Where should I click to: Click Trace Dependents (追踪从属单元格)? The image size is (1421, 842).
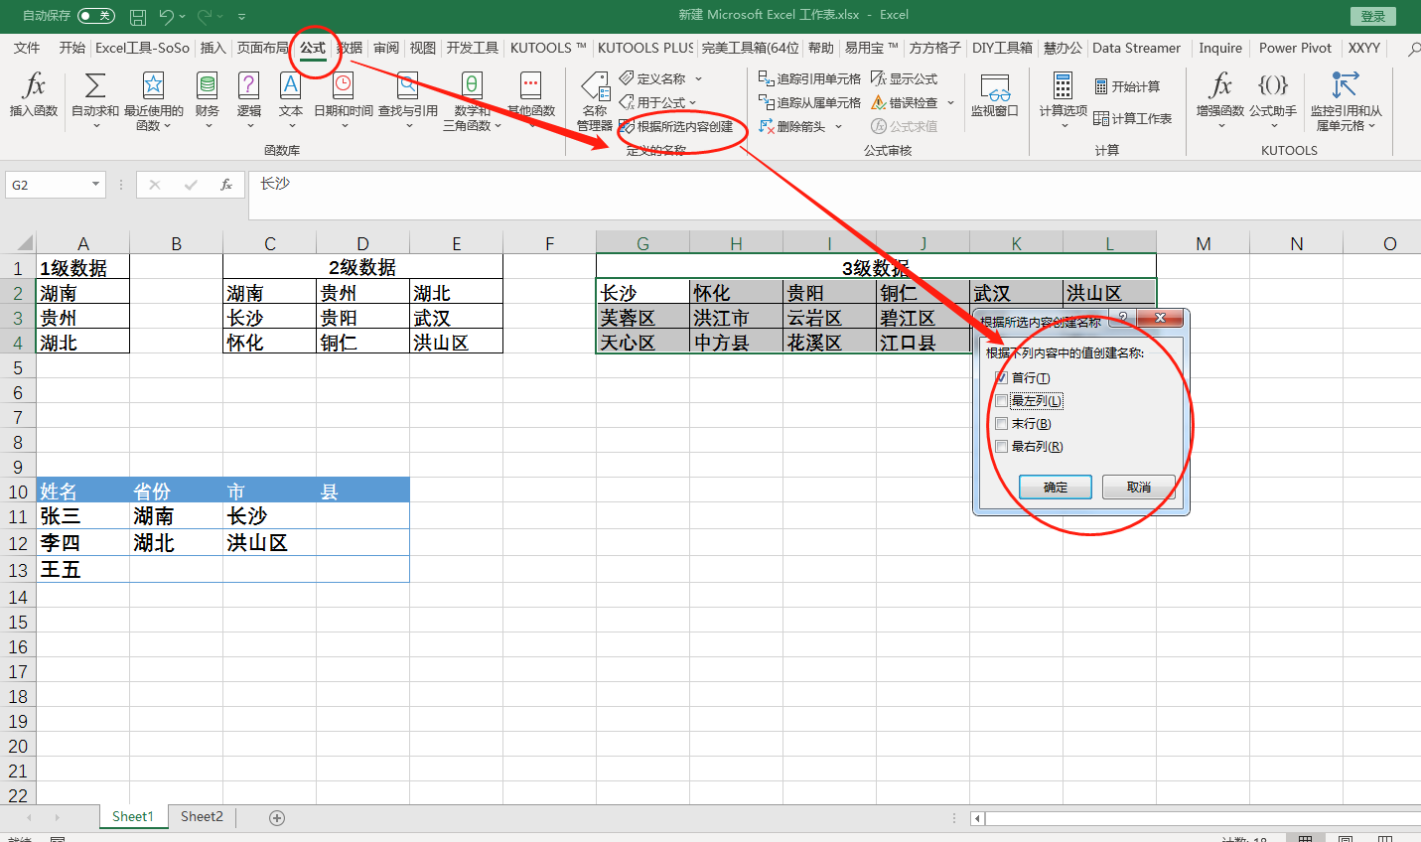(809, 102)
